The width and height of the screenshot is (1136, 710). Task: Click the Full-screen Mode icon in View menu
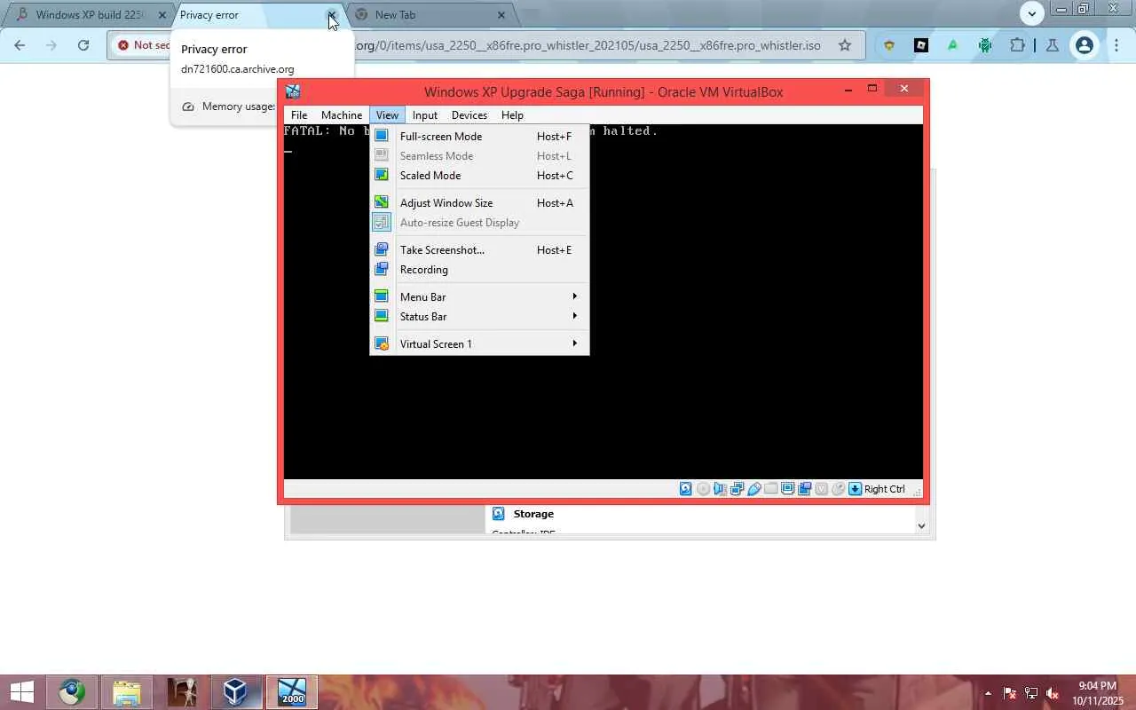click(x=382, y=136)
